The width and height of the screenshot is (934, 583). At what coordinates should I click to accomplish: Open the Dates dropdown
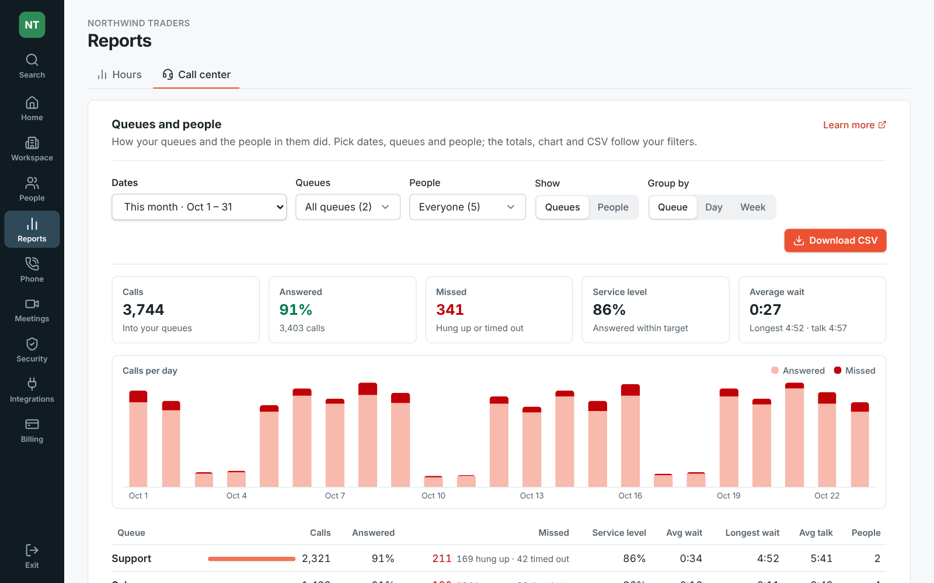(x=199, y=207)
